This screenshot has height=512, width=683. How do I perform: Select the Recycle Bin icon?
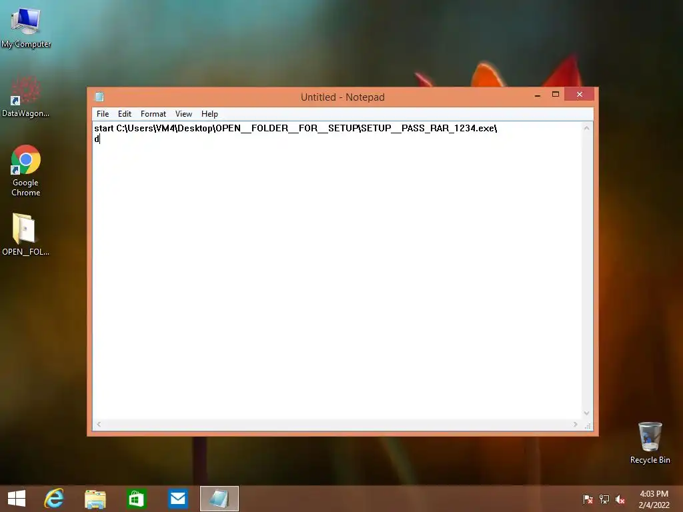650,443
